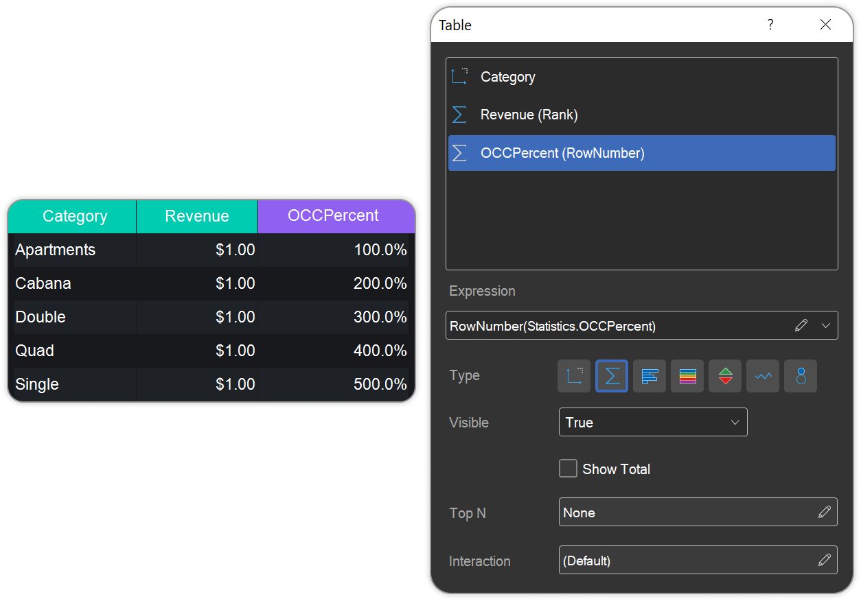Pick the Color Scale type icon

pyautogui.click(x=687, y=376)
